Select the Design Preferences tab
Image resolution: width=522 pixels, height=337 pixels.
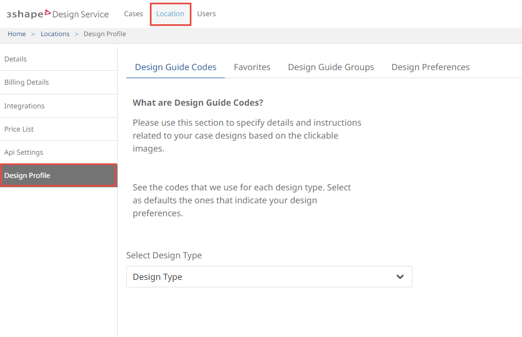[430, 67]
